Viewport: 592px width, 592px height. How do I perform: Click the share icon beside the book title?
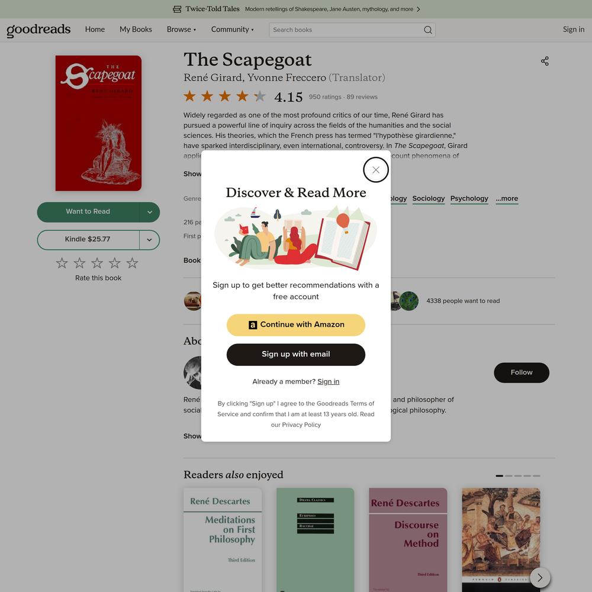pos(545,61)
